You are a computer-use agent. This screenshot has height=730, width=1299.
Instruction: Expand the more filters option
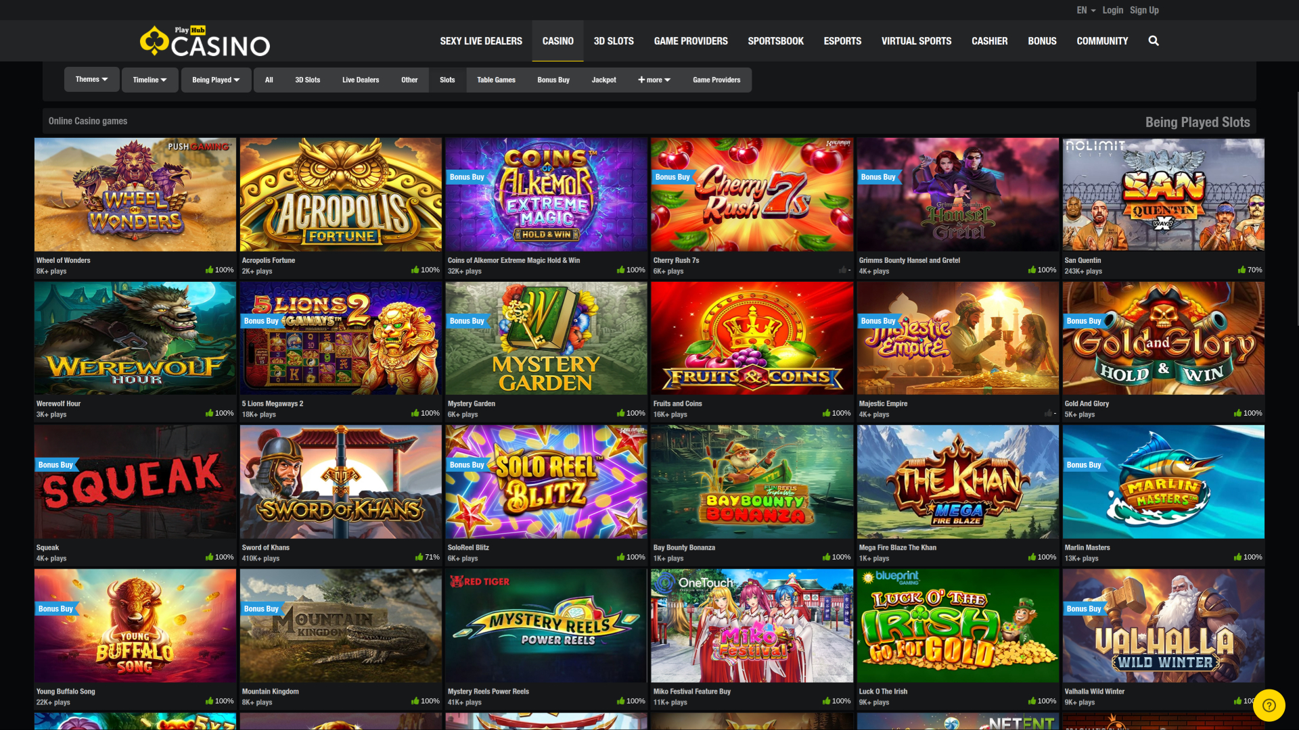[654, 79]
